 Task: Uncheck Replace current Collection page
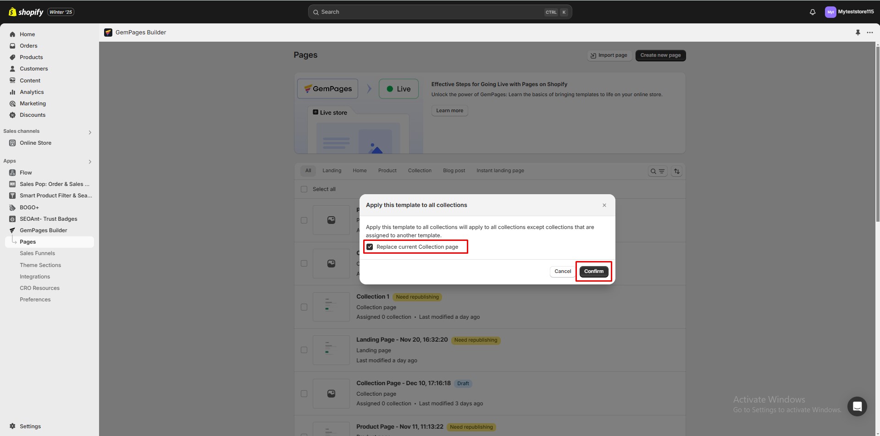pyautogui.click(x=370, y=246)
